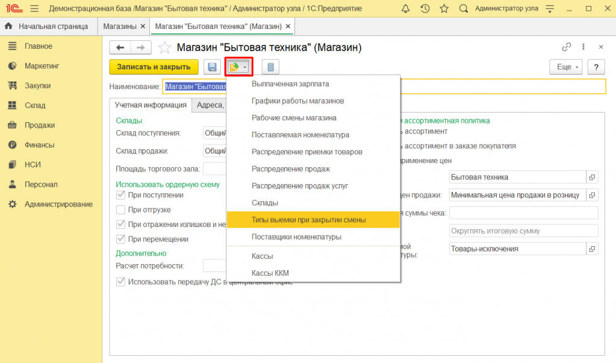Choose 'Кассы ККМ' menu entry
Image resolution: width=616 pixels, height=363 pixels.
coord(270,273)
